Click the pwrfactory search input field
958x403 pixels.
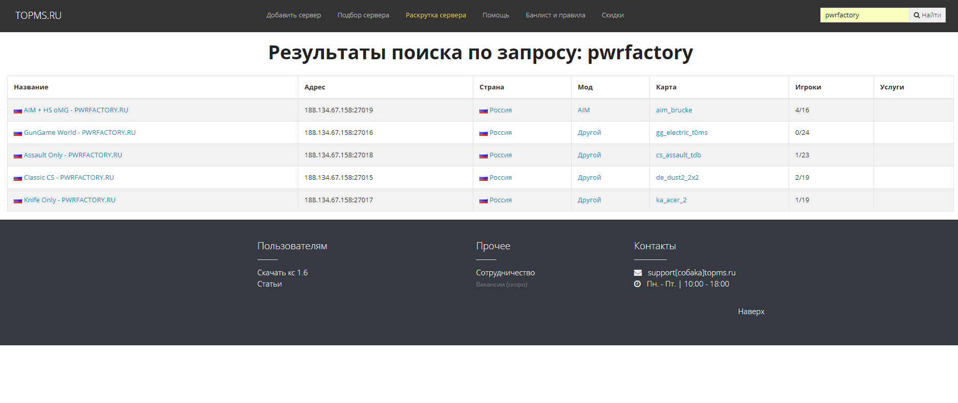[864, 15]
